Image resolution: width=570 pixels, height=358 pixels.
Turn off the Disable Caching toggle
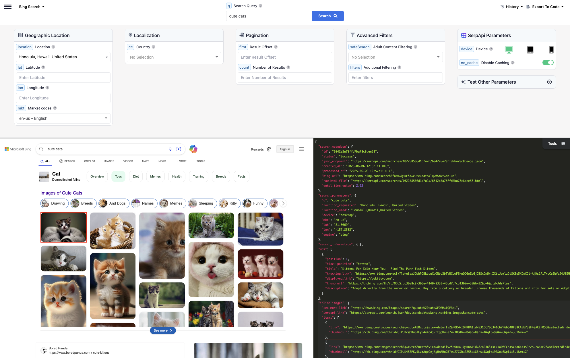(548, 62)
